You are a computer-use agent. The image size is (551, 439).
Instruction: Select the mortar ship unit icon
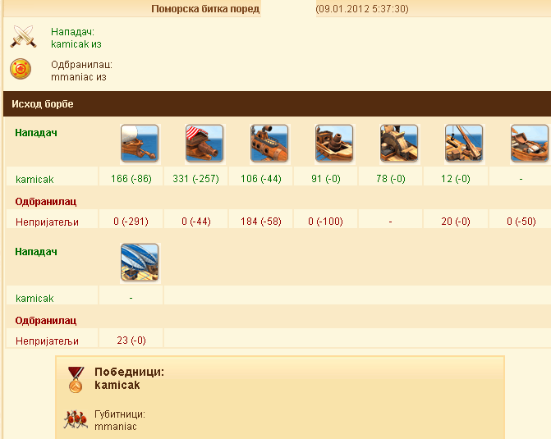pos(334,144)
